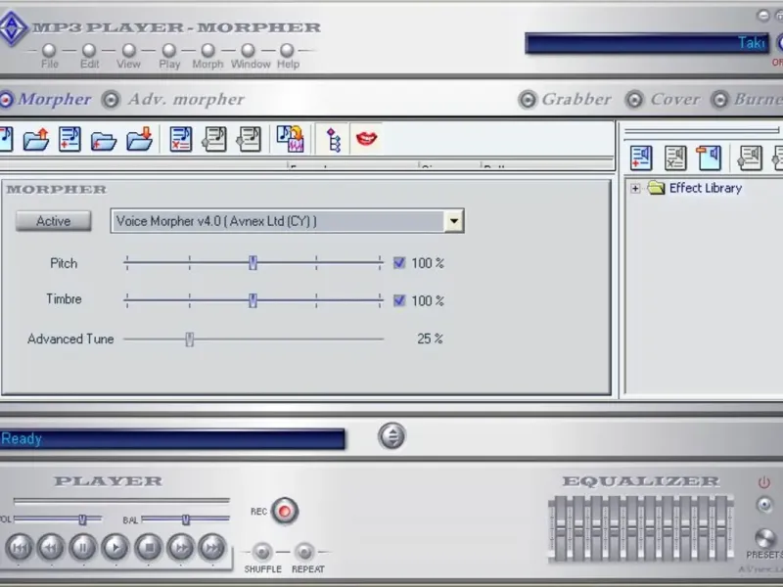Click the fast forward button
Screen dimensions: 783x587
(181, 548)
